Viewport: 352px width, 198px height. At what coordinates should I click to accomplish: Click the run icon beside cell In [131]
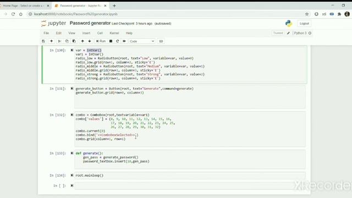[72, 89]
